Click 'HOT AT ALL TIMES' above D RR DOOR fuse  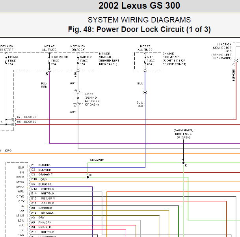click(x=49, y=48)
